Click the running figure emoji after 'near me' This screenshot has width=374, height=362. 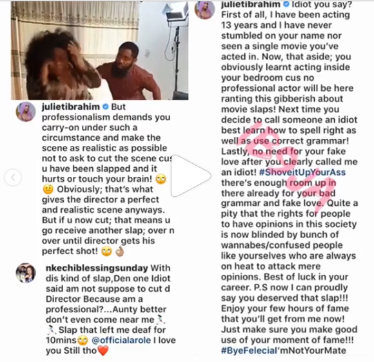161,319
